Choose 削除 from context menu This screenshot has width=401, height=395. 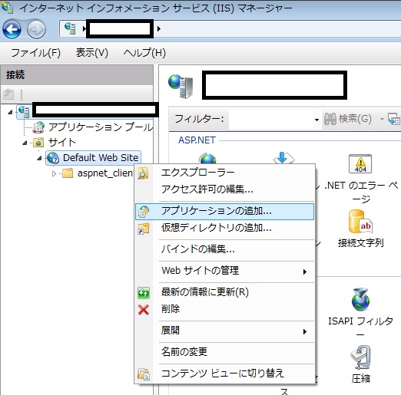(x=224, y=309)
